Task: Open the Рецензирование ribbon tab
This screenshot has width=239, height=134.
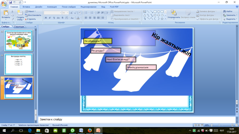Action: click(x=88, y=7)
